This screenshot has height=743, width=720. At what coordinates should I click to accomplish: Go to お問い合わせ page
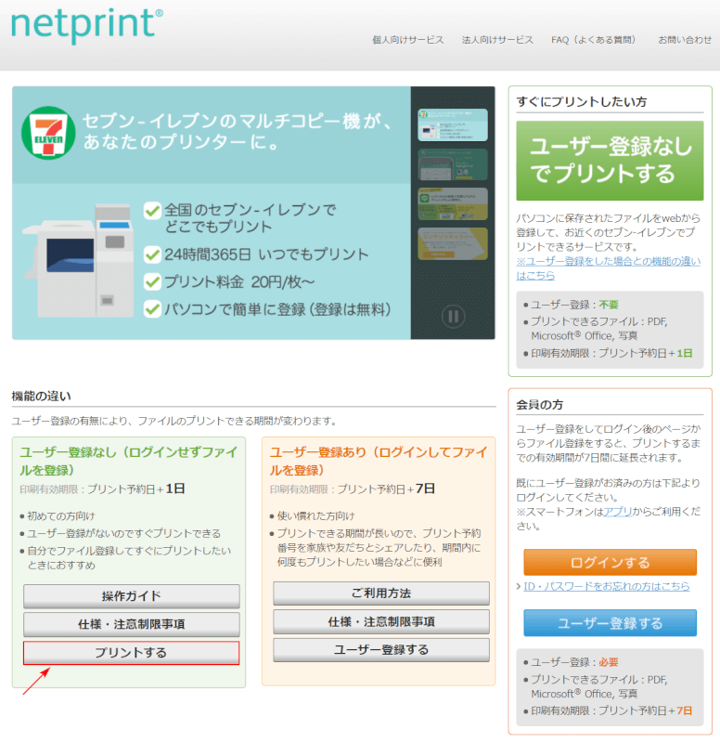(x=685, y=40)
